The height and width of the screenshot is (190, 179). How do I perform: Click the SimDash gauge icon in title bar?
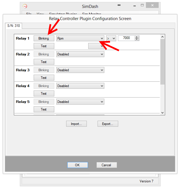pyautogui.click(x=25, y=6)
